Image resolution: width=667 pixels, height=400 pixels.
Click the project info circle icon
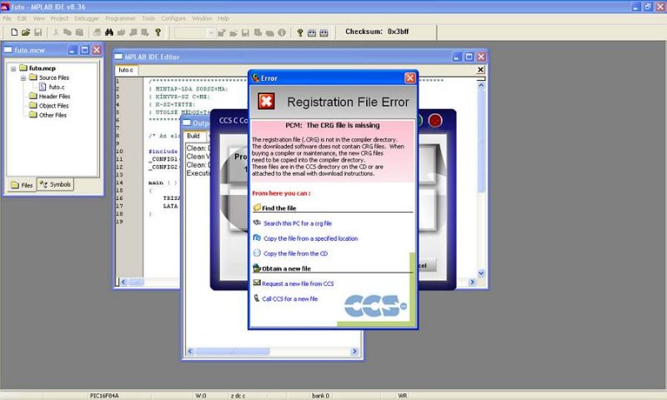282,32
